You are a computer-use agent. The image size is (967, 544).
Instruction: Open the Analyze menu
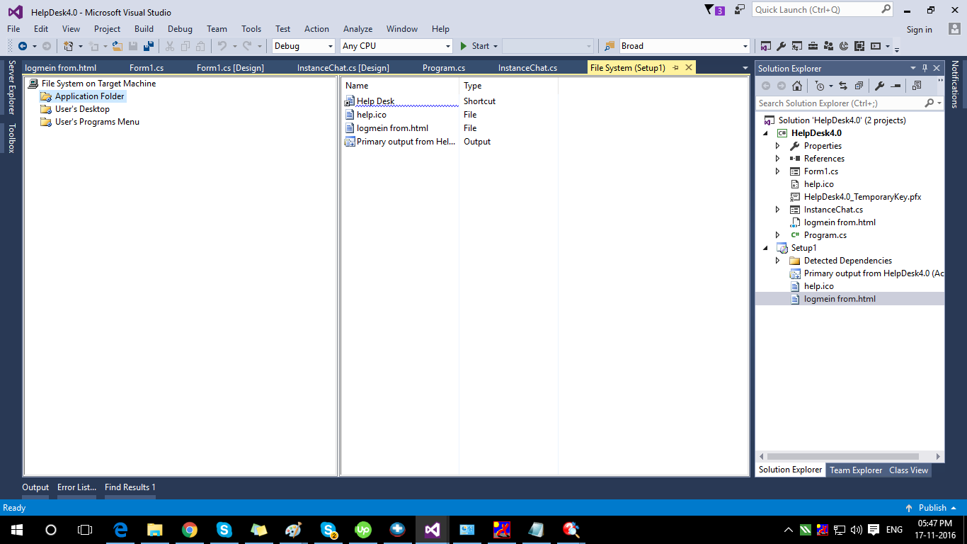tap(357, 29)
